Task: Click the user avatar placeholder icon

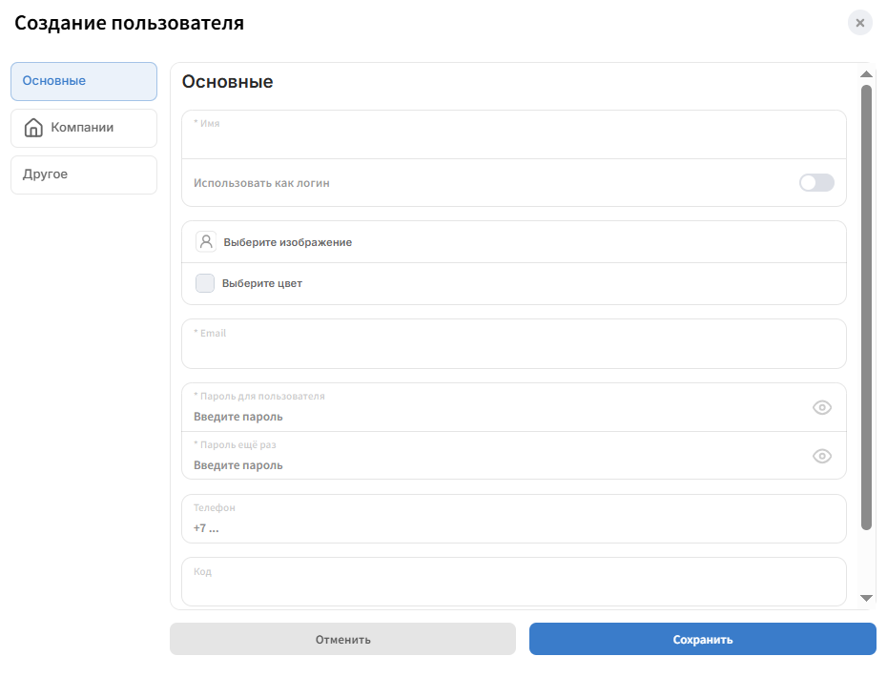Action: (206, 242)
